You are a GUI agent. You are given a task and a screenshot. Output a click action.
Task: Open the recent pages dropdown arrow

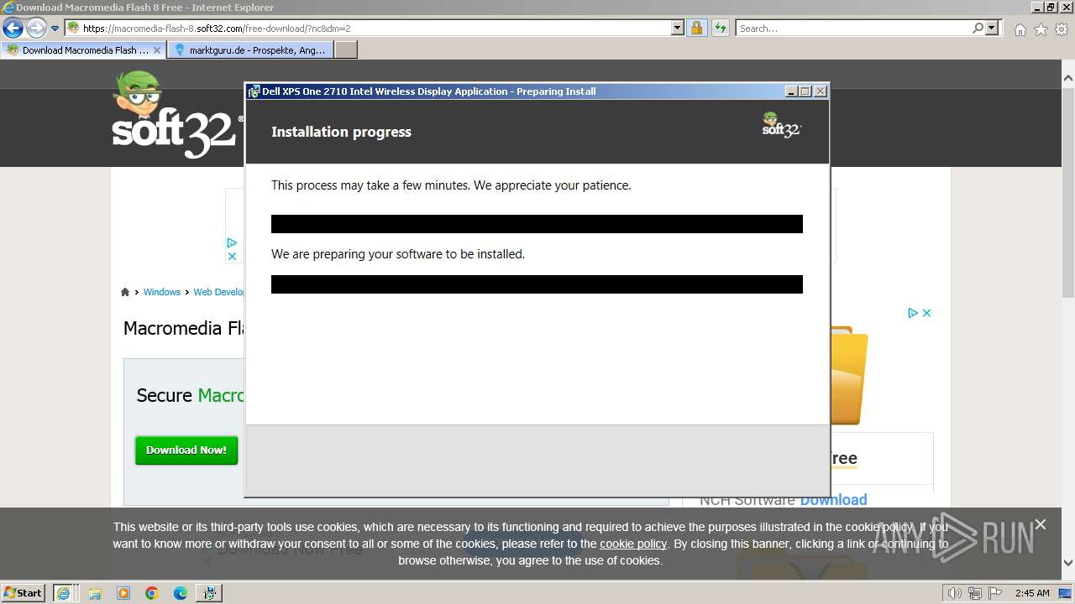[x=55, y=29]
